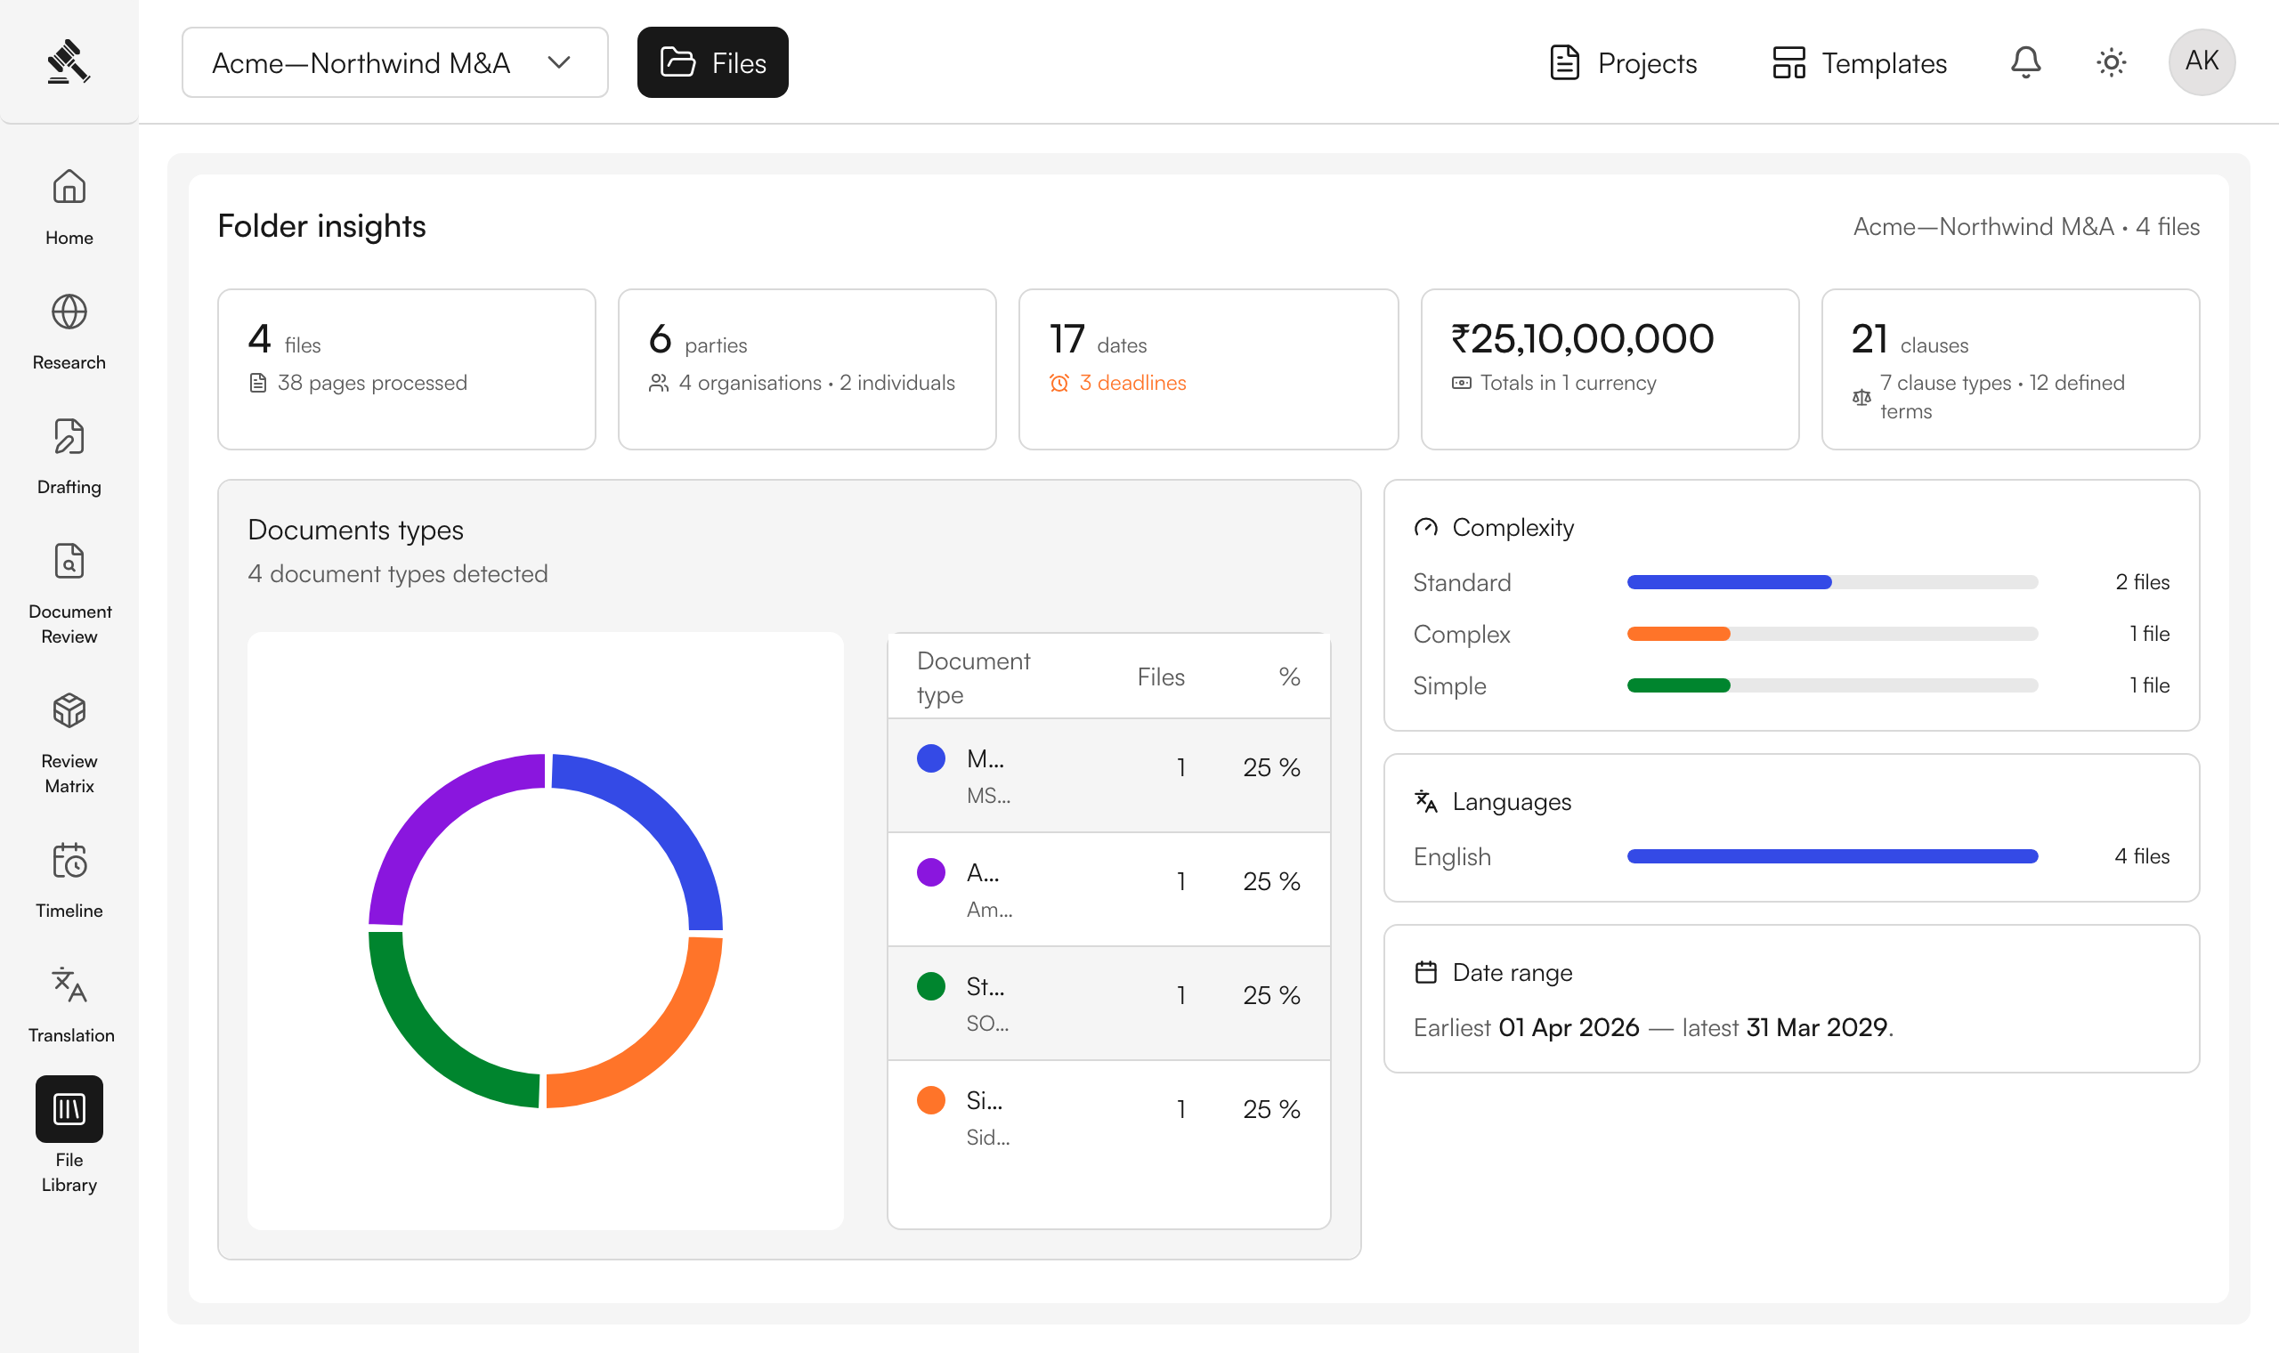Click the latest date 31 Mar 2029

coord(1817,1027)
